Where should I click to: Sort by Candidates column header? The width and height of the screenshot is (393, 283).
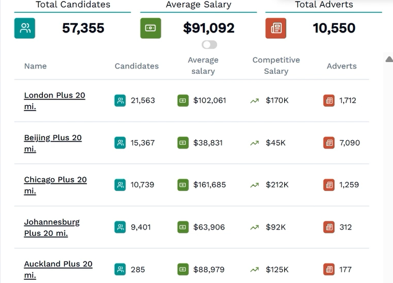tap(137, 66)
